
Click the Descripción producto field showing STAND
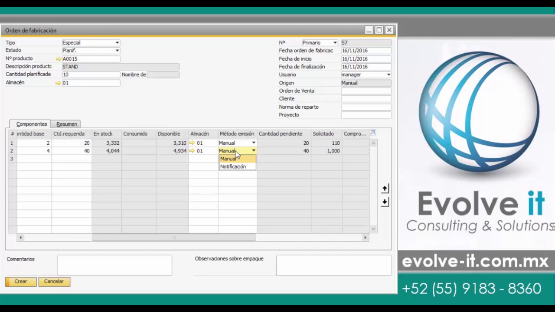tap(120, 67)
